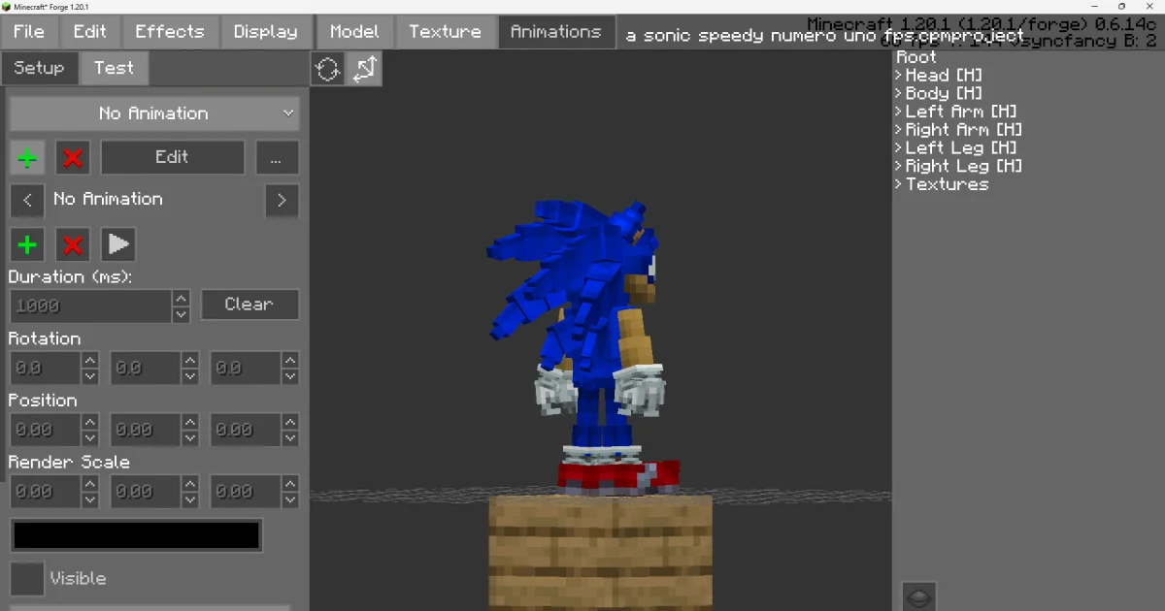This screenshot has height=611, width=1165.
Task: Click the third Position value field
Action: pyautogui.click(x=245, y=430)
